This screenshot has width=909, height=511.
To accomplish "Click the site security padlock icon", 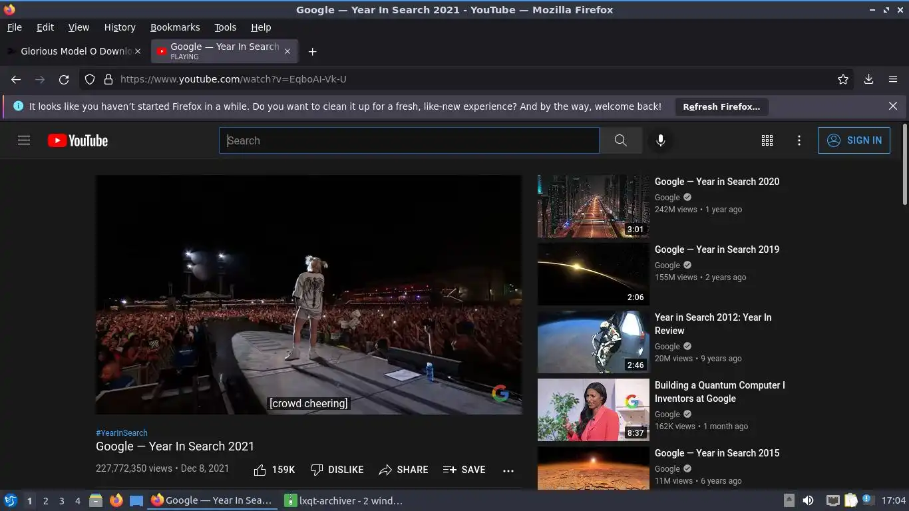I will [108, 79].
